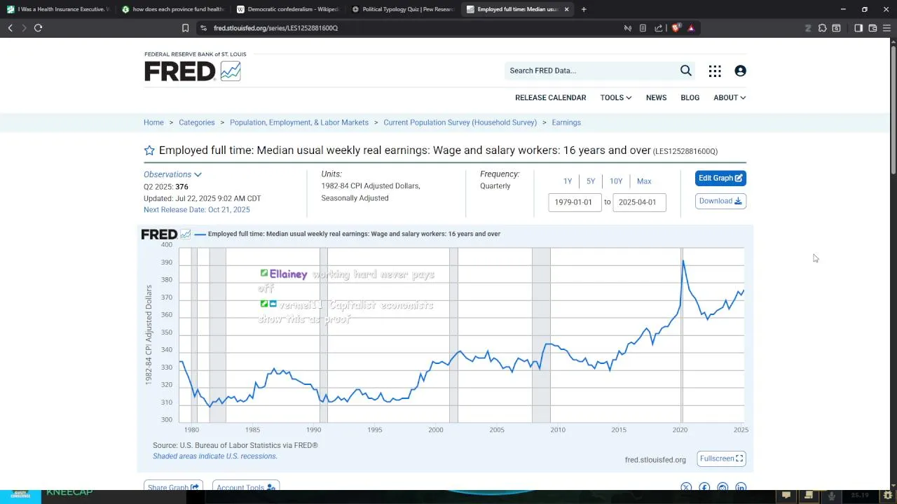
Task: Go to Home breadcrumb
Action: [x=153, y=122]
